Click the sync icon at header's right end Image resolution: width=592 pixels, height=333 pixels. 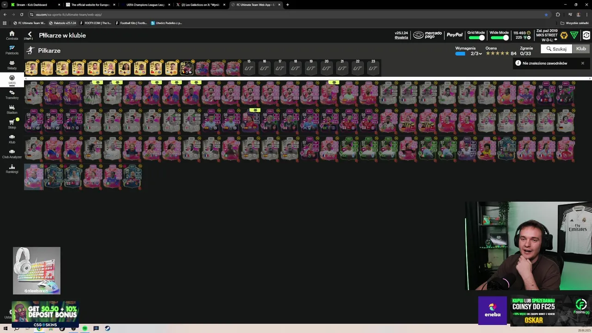click(586, 35)
